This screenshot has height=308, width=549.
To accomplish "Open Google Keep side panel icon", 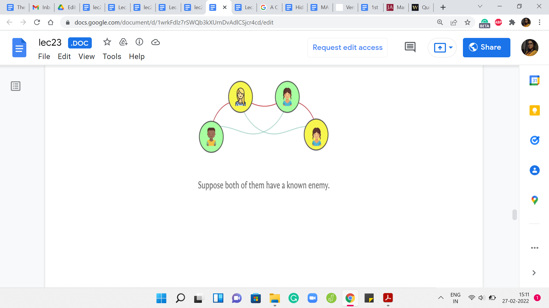I will click(x=534, y=110).
